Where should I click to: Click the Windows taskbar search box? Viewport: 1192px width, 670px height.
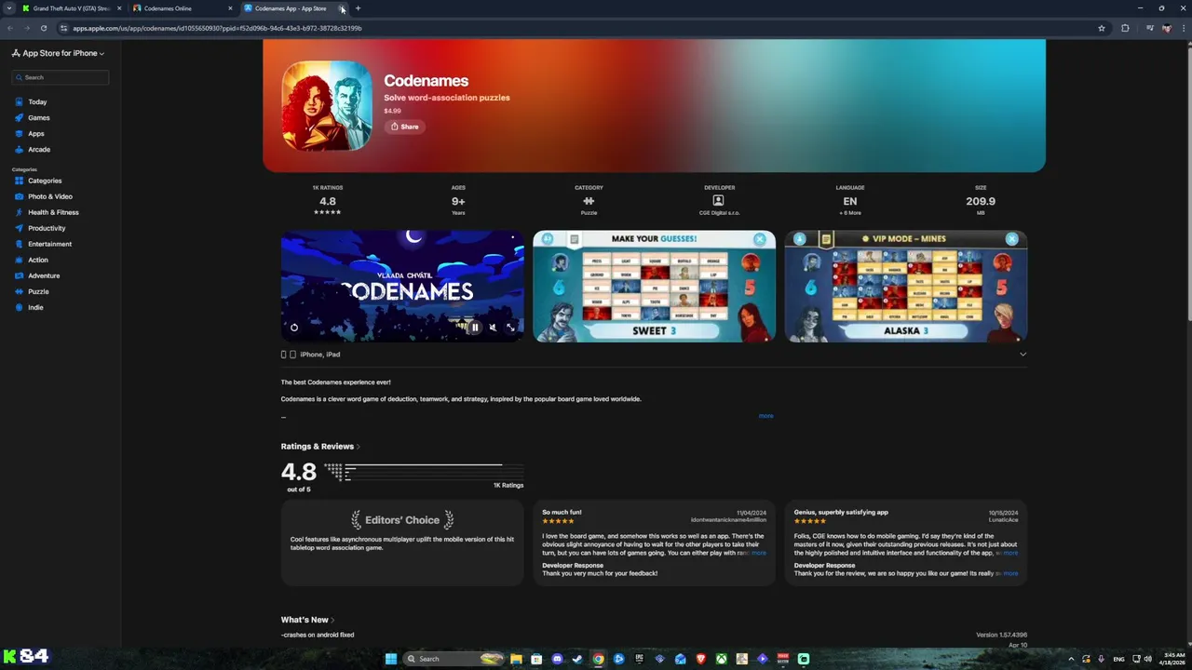(x=454, y=659)
